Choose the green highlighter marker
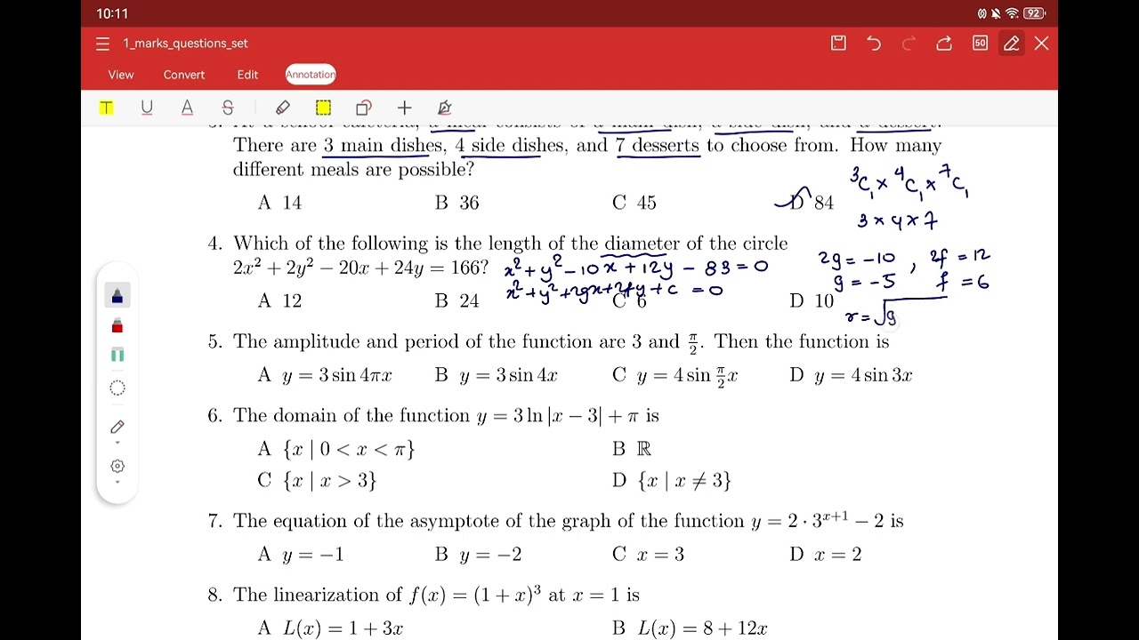This screenshot has width=1139, height=640. (117, 355)
